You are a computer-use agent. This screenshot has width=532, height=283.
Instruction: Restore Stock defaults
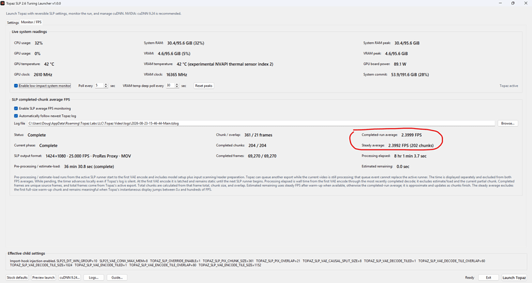(x=17, y=277)
